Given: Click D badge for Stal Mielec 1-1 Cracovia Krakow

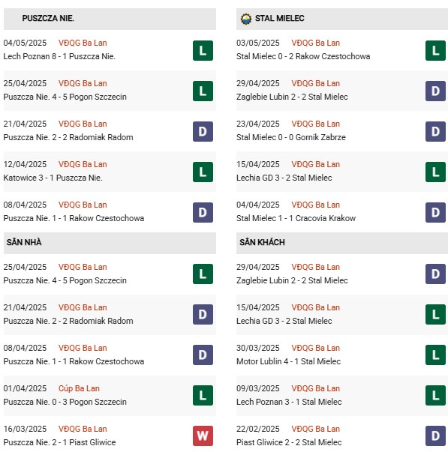Looking at the screenshot, I should [435, 212].
